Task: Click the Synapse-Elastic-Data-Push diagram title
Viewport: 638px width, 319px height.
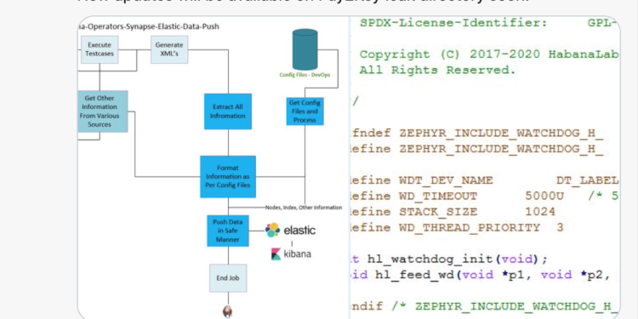Action: (149, 26)
